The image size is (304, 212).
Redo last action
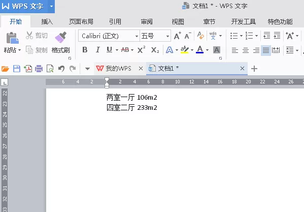click(x=73, y=69)
